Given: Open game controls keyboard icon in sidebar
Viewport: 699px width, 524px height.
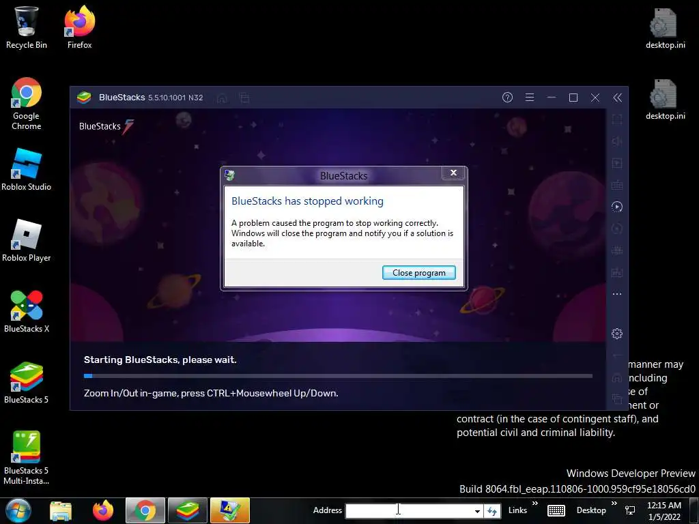Looking at the screenshot, I should coord(617,185).
